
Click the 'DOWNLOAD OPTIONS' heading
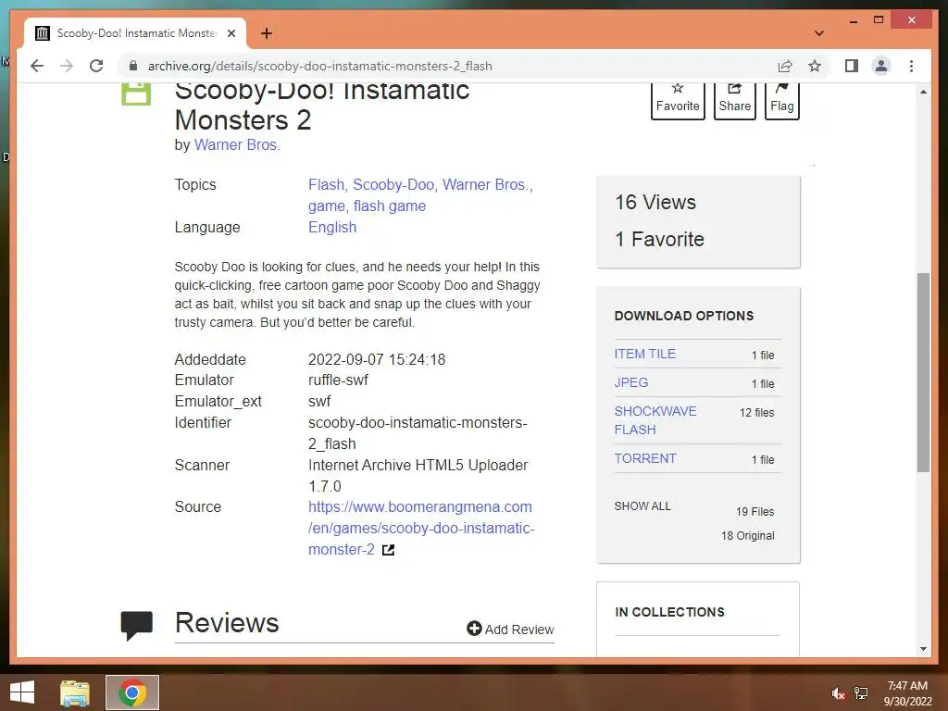click(684, 316)
